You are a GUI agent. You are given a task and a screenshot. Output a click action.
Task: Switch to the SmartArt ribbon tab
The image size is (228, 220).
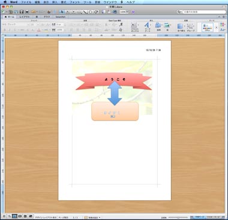61,17
